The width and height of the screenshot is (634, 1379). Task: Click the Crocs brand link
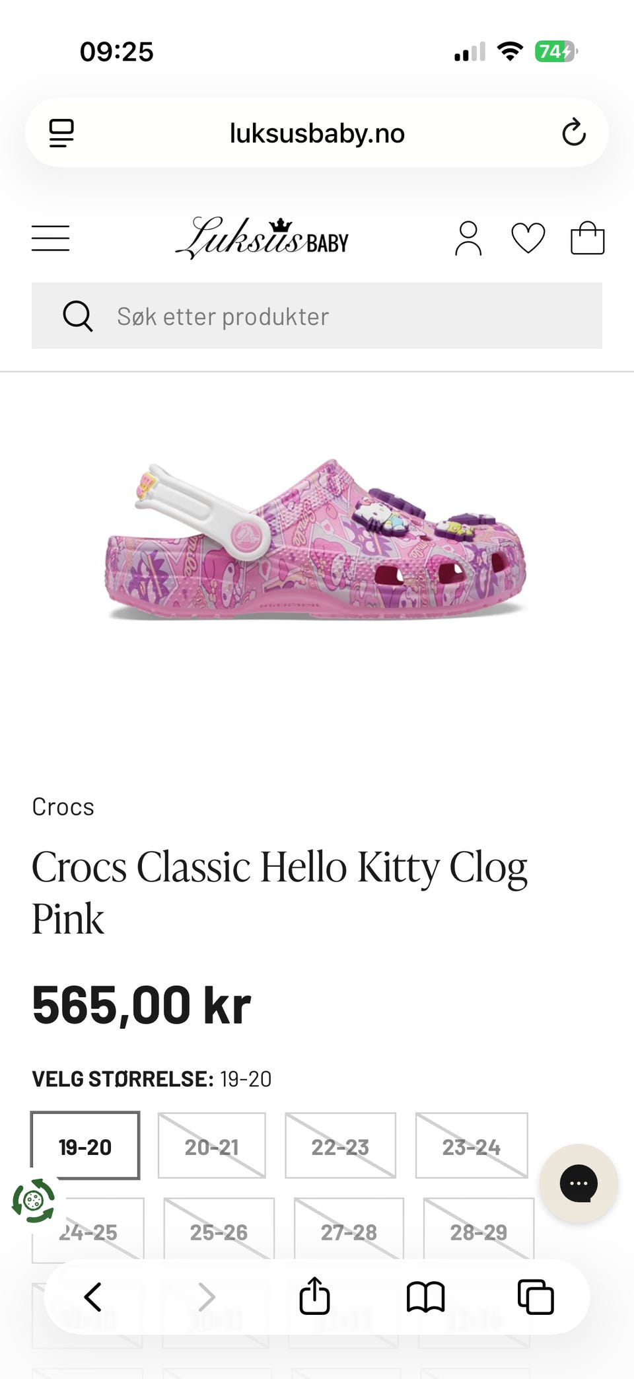(63, 807)
